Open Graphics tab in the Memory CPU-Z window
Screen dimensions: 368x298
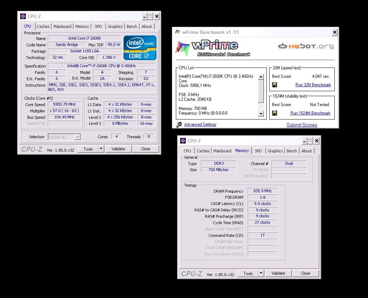(x=275, y=151)
